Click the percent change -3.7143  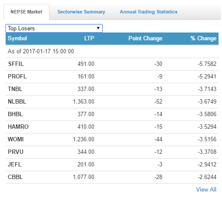coord(207,89)
